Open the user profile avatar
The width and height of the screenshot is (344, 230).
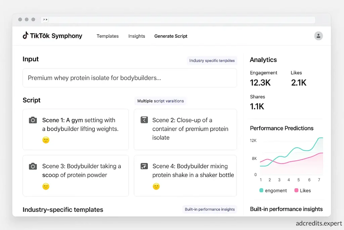pos(318,36)
